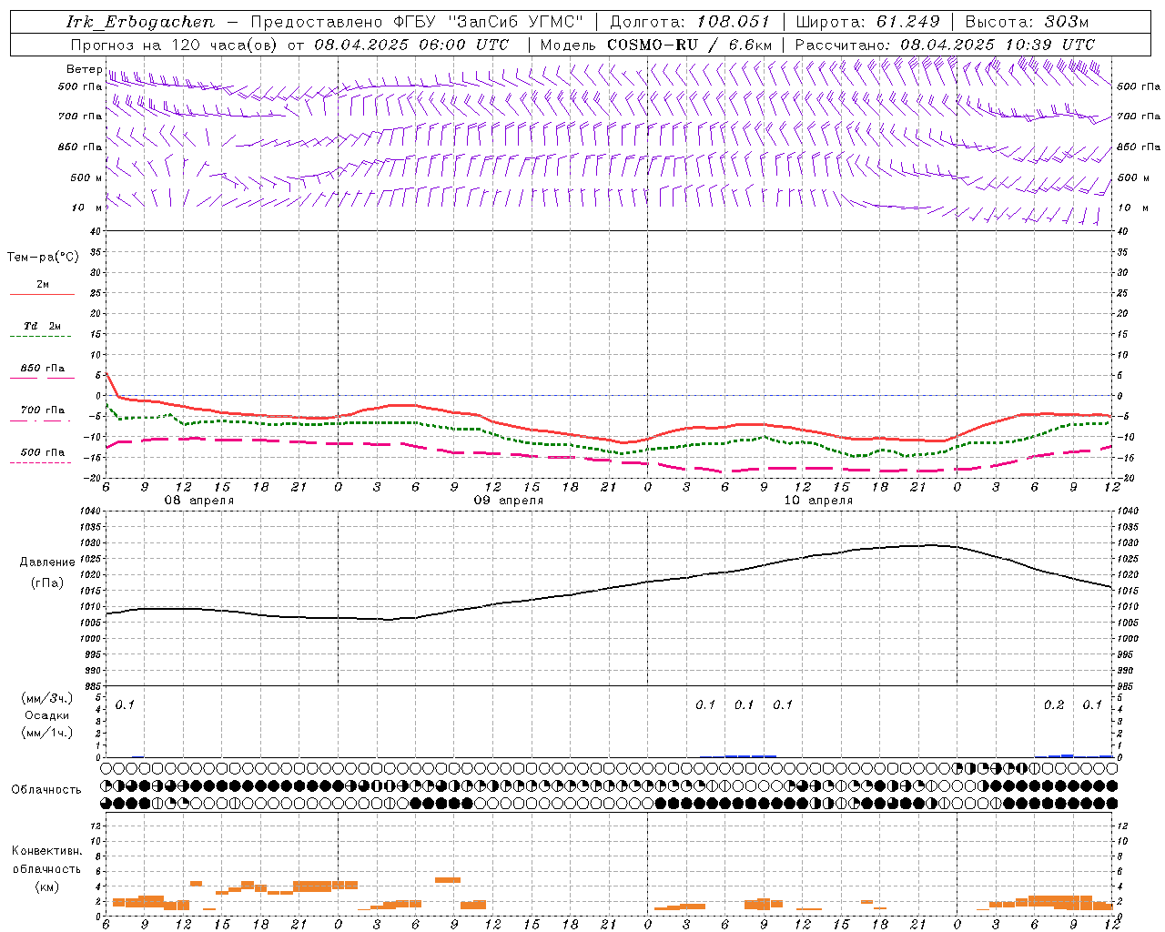The width and height of the screenshot is (1165, 932).
Task: Click the station name Irk_Erbogachen
Action: 140,22
